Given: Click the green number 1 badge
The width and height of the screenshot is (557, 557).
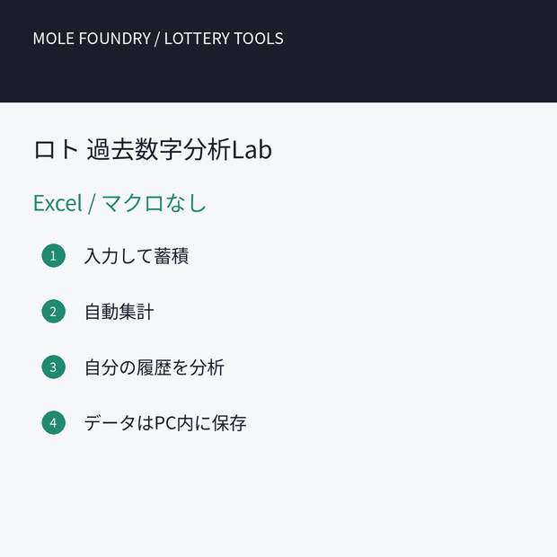Looking at the screenshot, I should (53, 255).
